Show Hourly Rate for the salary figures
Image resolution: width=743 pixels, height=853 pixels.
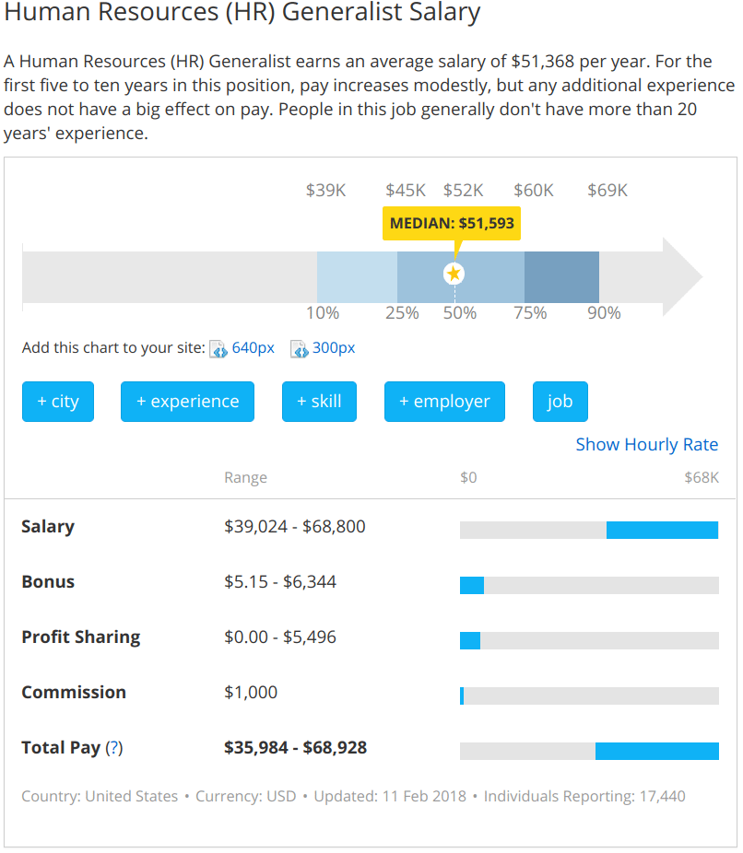pyautogui.click(x=646, y=444)
